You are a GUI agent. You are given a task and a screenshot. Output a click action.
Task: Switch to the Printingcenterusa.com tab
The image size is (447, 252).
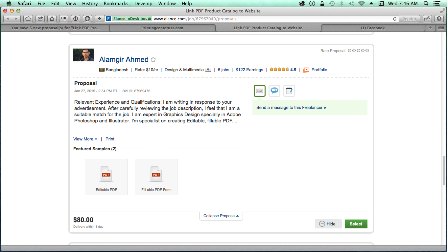click(x=162, y=28)
